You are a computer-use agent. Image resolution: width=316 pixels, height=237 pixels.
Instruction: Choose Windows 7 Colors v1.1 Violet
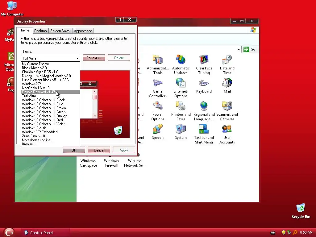coord(51,124)
